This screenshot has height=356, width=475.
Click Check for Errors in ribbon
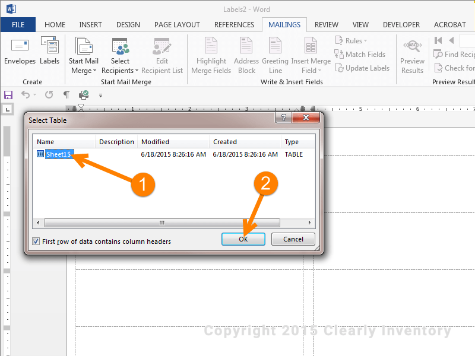pyautogui.click(x=454, y=68)
